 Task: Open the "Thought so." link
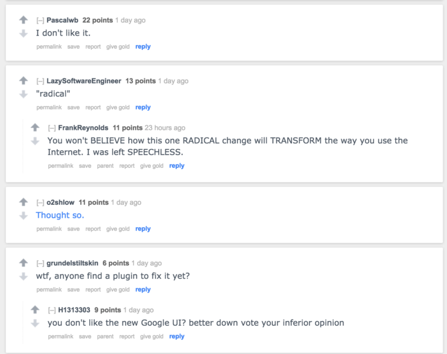60,215
